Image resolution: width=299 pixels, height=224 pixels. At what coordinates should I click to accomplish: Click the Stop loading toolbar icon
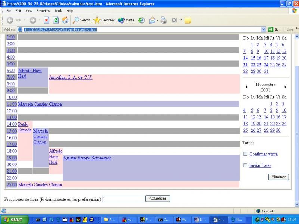click(46, 20)
